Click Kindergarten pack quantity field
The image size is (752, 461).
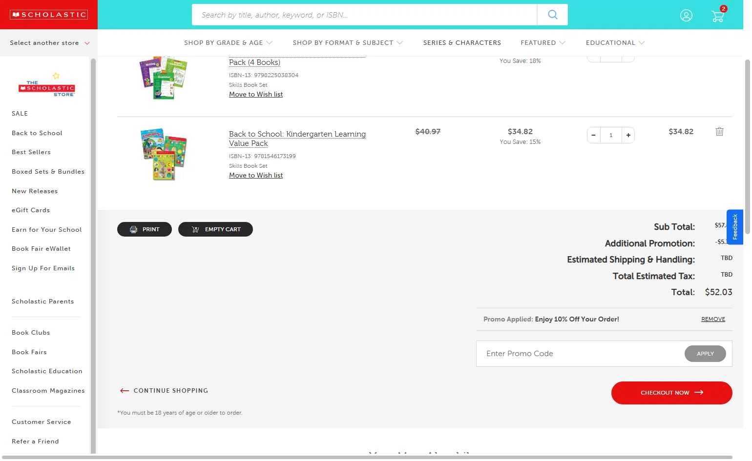pyautogui.click(x=611, y=135)
